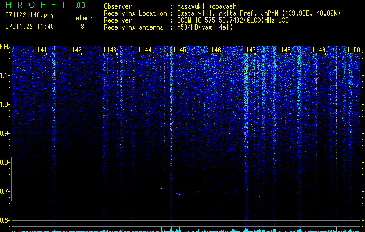Click the A504HB(yagi 4el) antenna text

click(x=205, y=27)
